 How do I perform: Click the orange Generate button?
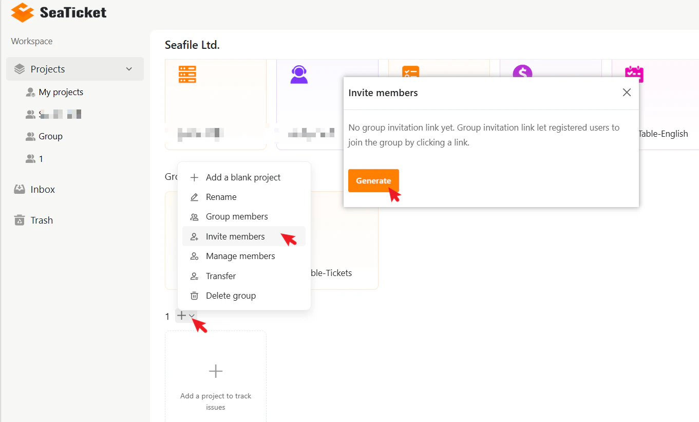coord(373,181)
